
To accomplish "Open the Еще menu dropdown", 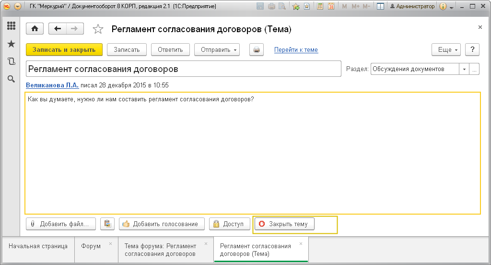I will coord(446,49).
